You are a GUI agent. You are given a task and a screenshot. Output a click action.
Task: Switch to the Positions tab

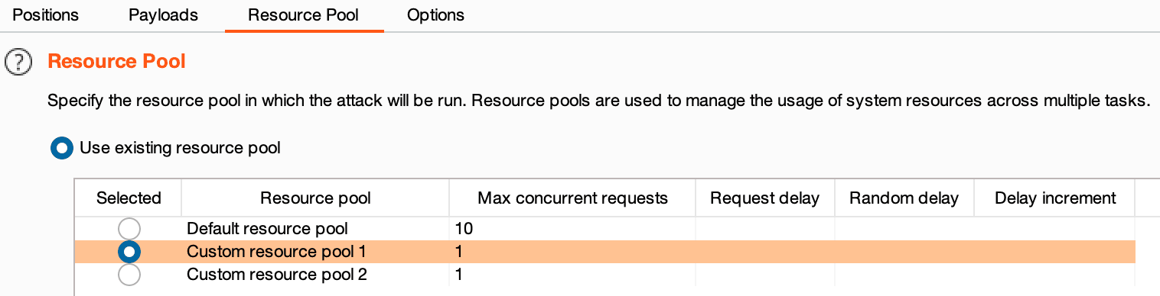45,15
